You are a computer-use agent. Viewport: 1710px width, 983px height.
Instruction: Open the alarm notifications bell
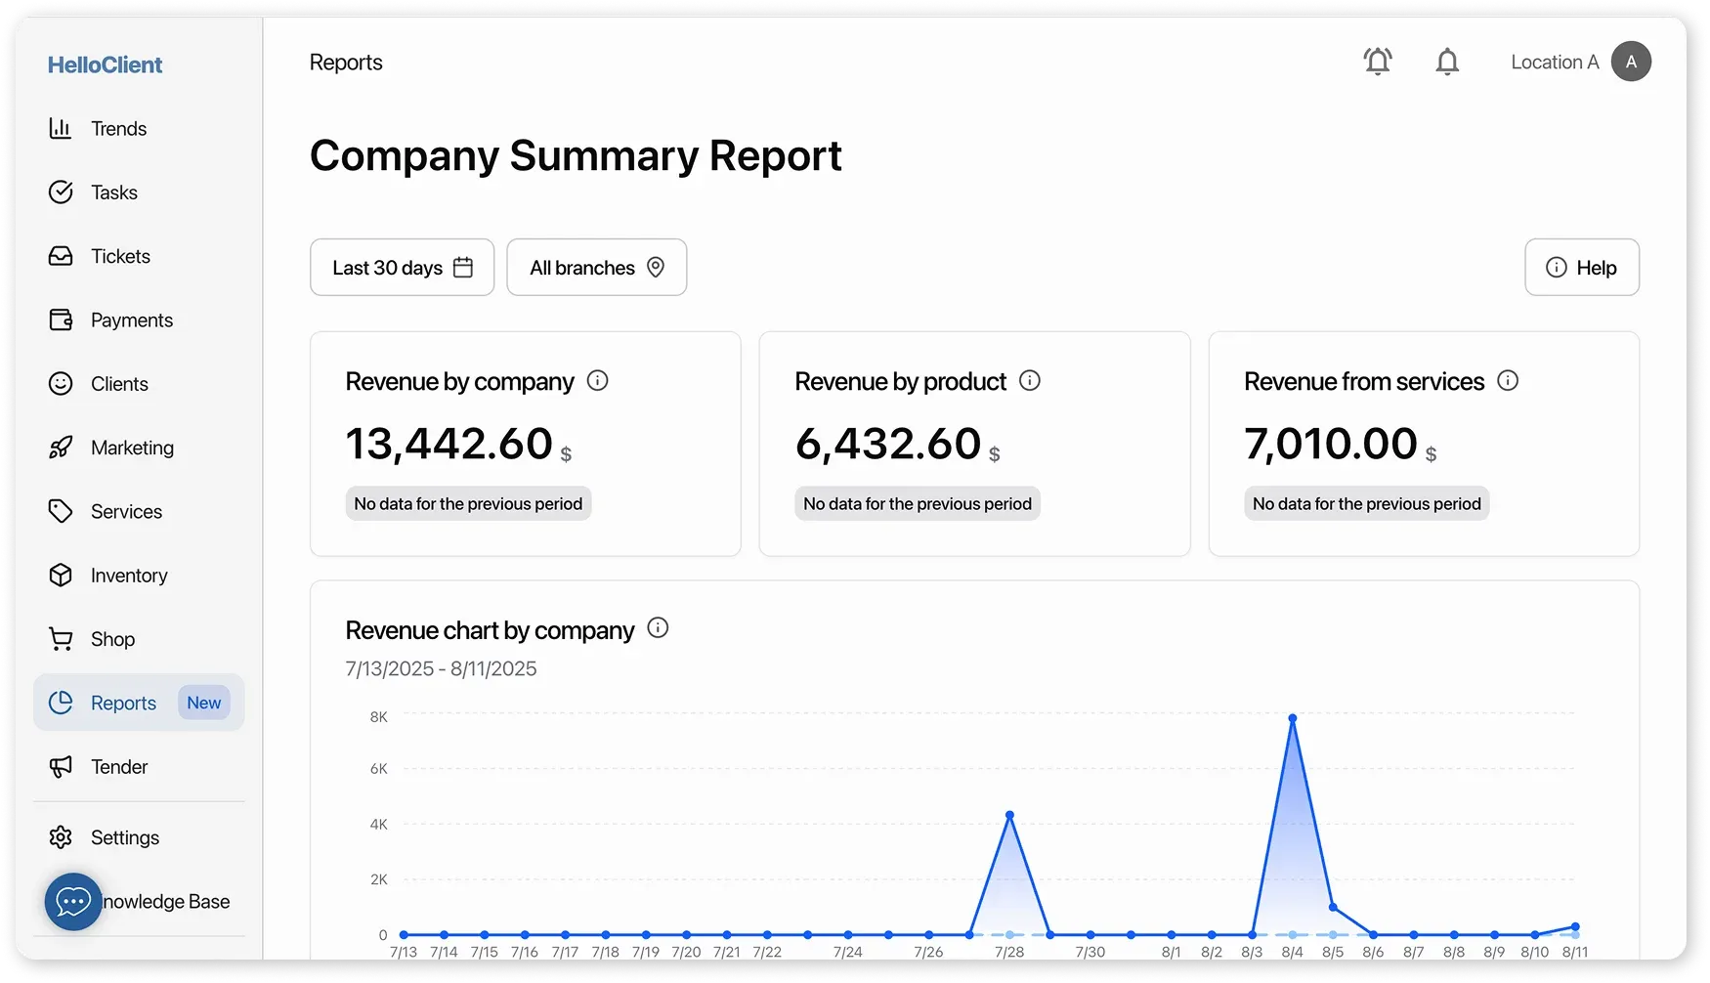pos(1378,61)
